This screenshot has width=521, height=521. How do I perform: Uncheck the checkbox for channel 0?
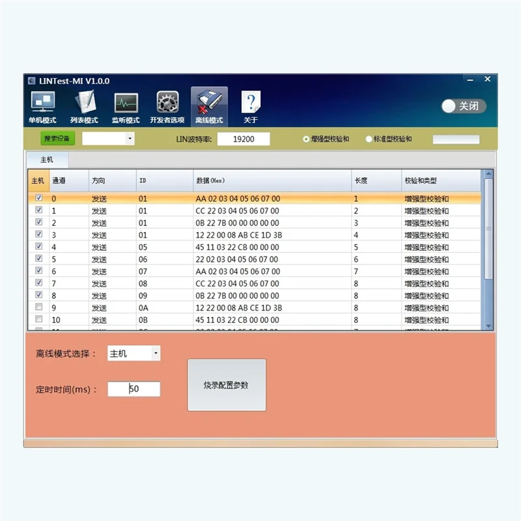(39, 198)
